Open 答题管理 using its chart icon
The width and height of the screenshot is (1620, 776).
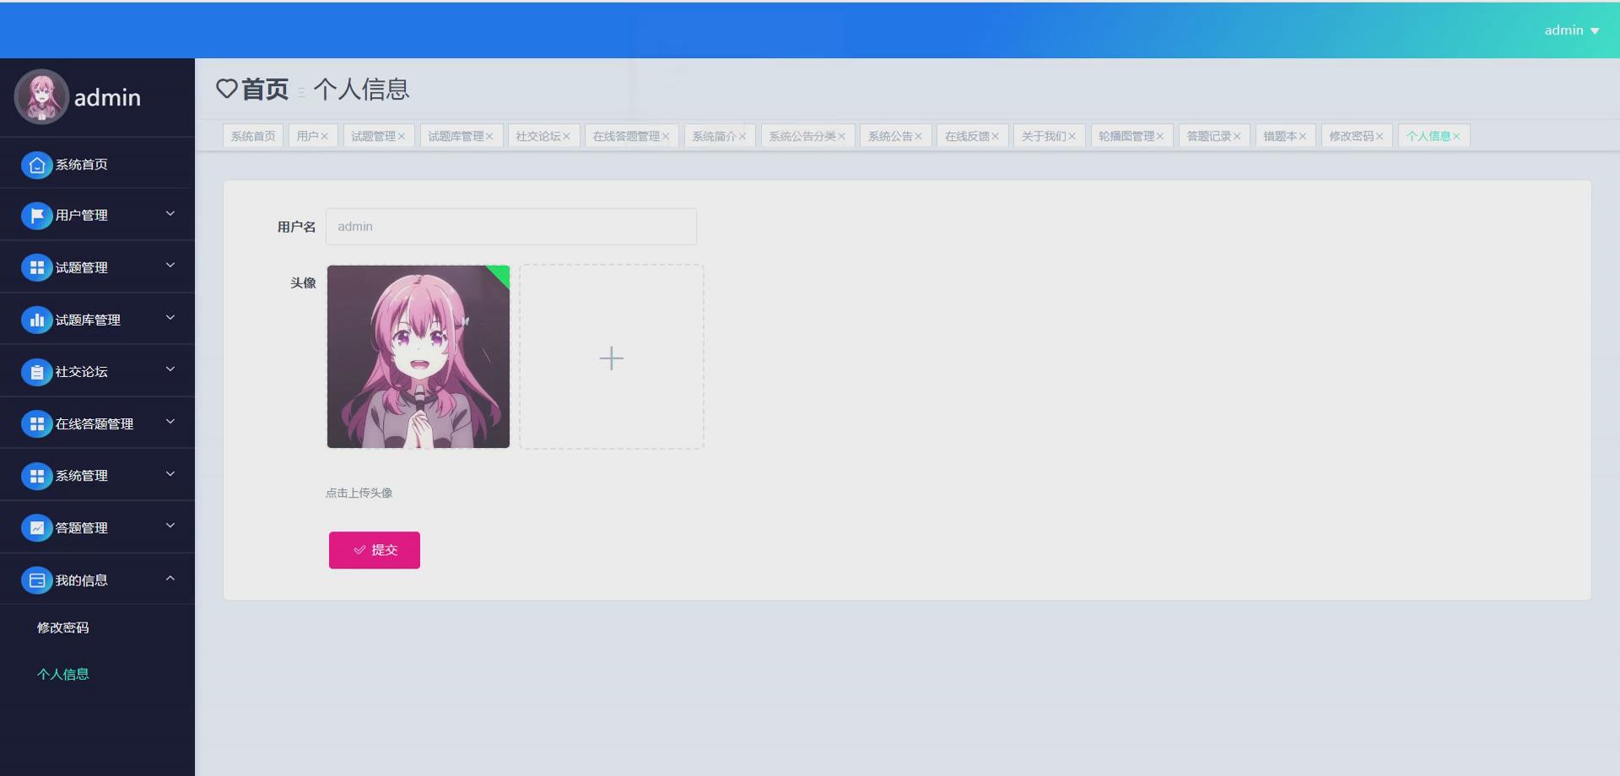click(36, 527)
